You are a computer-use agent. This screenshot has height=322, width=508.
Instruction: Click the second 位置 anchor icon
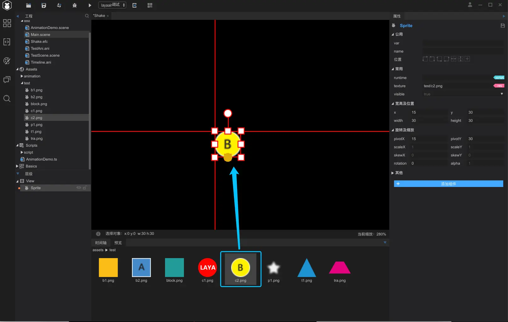click(432, 59)
